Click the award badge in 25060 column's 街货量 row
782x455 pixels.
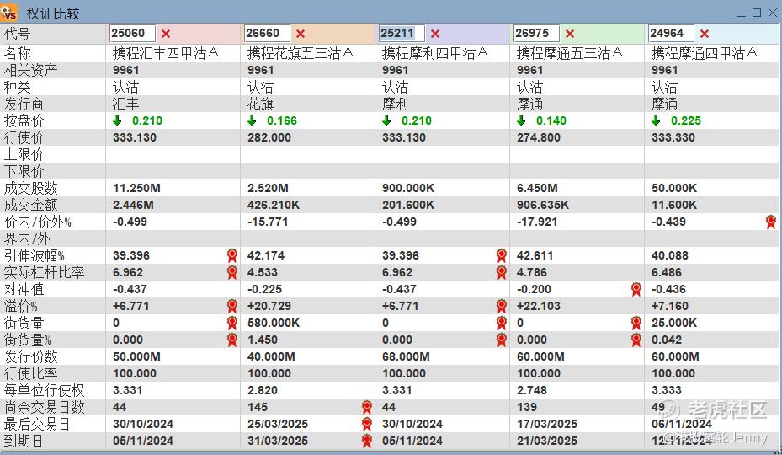(x=232, y=324)
